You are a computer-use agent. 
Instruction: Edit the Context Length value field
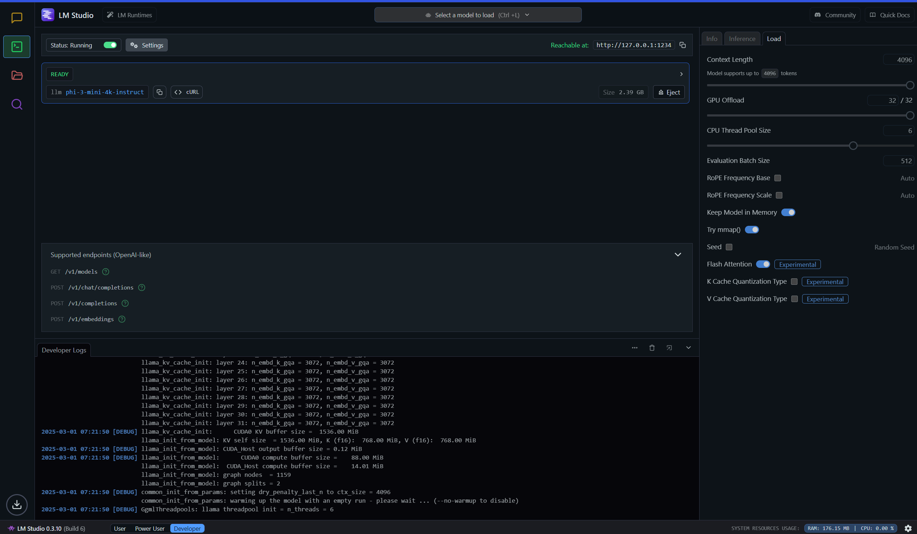(x=898, y=60)
